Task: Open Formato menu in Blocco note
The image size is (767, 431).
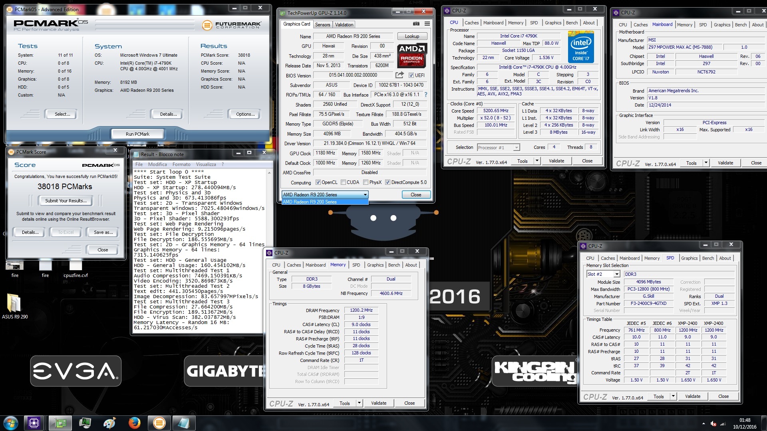Action: (181, 164)
